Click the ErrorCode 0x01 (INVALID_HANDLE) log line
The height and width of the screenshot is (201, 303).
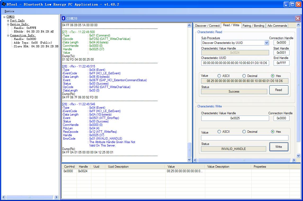(x=92, y=139)
